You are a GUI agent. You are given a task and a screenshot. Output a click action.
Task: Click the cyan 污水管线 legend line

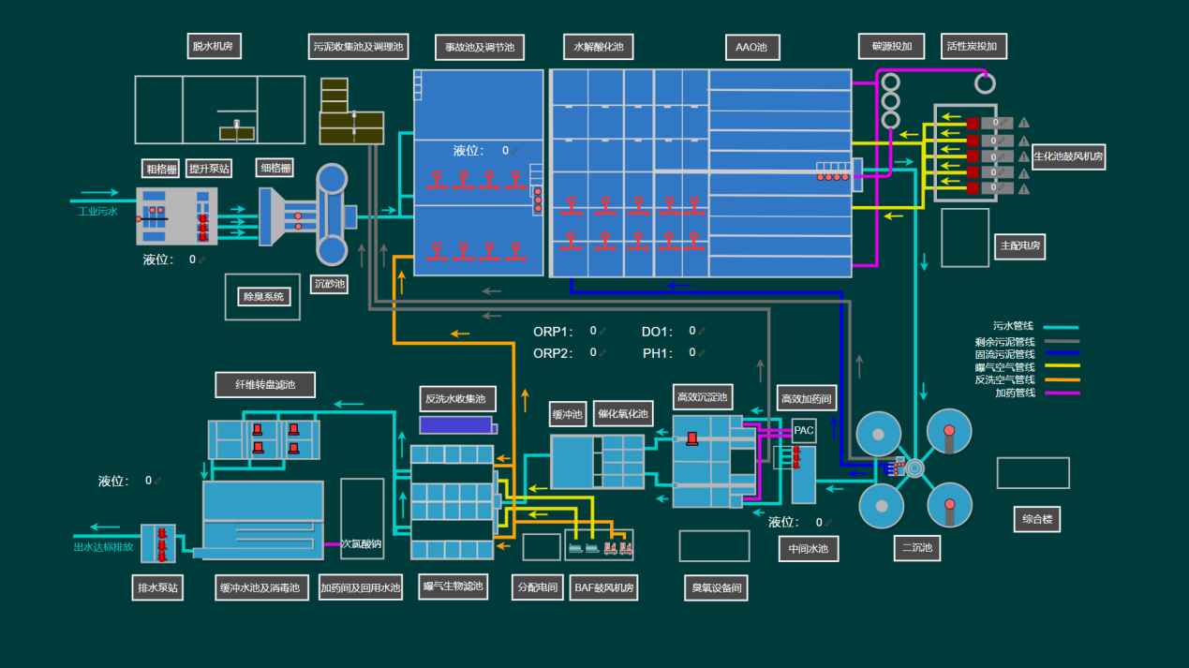(1061, 328)
